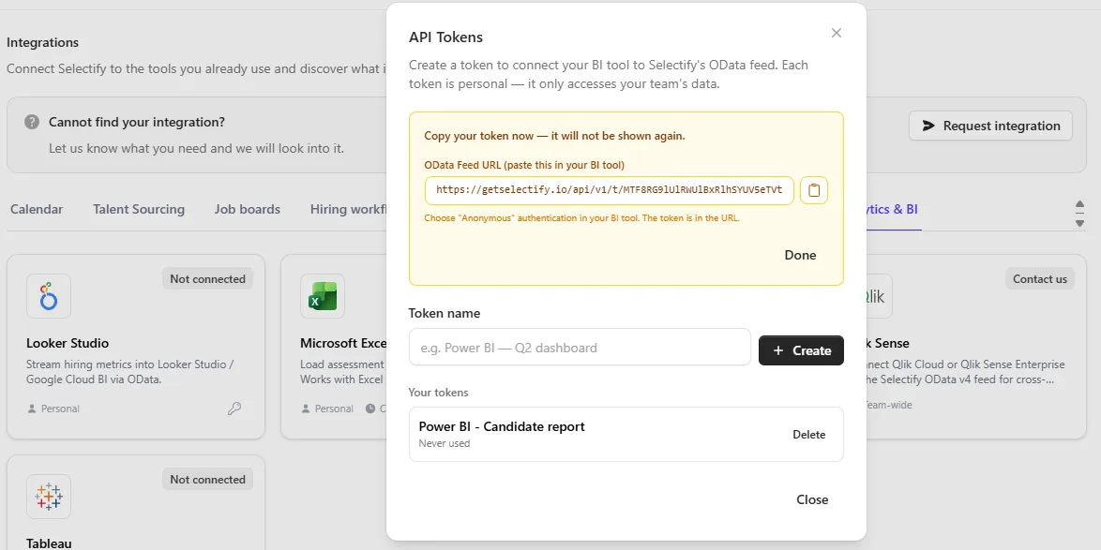Click the paper plane icon in Request integration

(928, 126)
